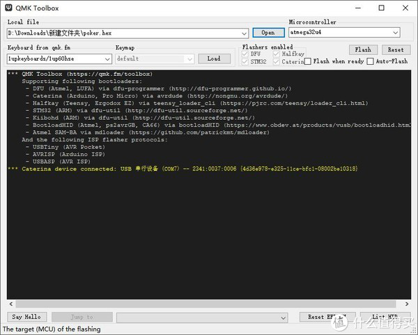Click the AVRISP (Arduino ISP) log line
This screenshot has width=418, height=335.
pos(65,155)
